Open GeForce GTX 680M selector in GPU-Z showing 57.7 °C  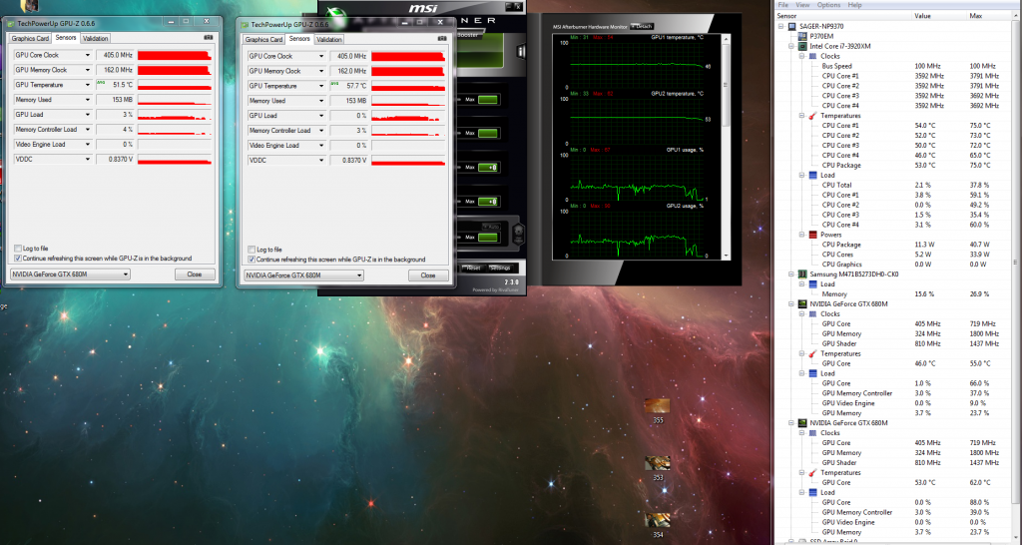(x=303, y=275)
